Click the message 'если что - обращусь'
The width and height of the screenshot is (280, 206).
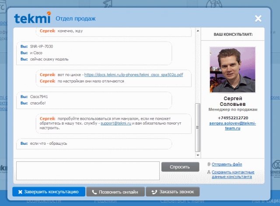coord(49,143)
